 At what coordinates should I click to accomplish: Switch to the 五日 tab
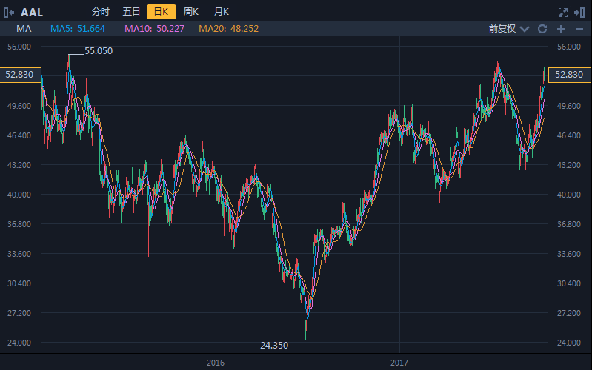pos(131,12)
